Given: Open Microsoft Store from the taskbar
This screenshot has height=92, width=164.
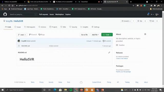Looking at the screenshot, I should (x=60, y=90).
